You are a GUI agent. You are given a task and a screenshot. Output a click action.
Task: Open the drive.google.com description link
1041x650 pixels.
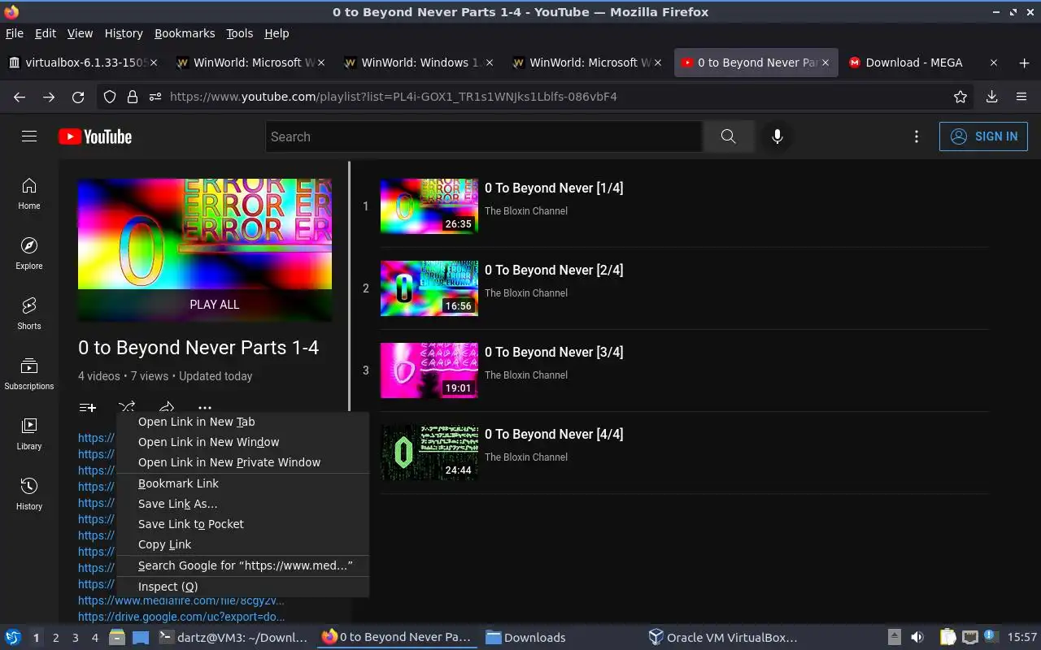(181, 617)
